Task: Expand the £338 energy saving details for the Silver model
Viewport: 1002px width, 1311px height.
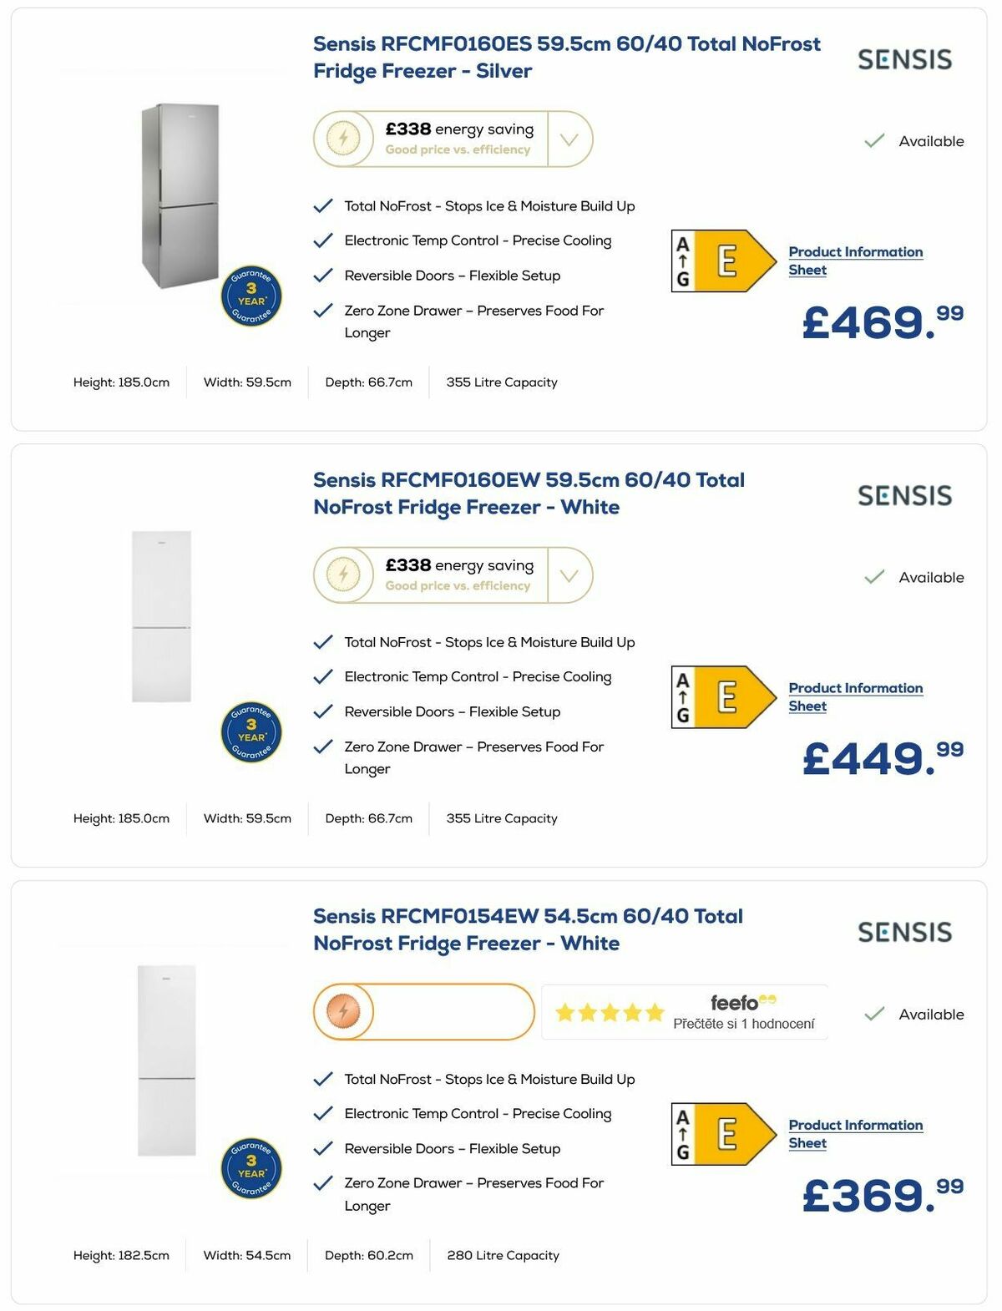Action: tap(569, 139)
